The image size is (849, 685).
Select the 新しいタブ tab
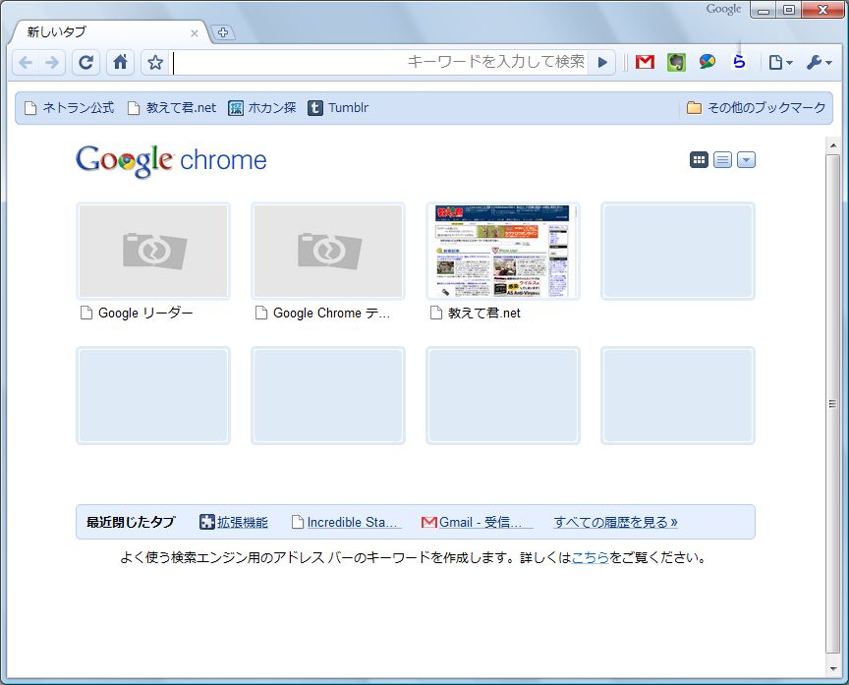108,32
